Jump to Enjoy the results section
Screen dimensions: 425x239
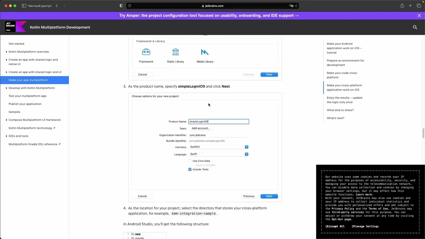click(344, 100)
